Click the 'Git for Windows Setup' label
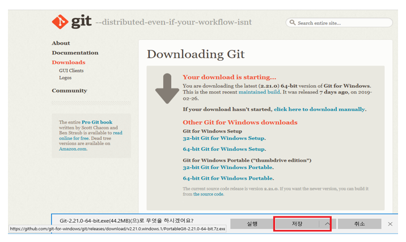The height and width of the screenshot is (242, 406). (212, 131)
